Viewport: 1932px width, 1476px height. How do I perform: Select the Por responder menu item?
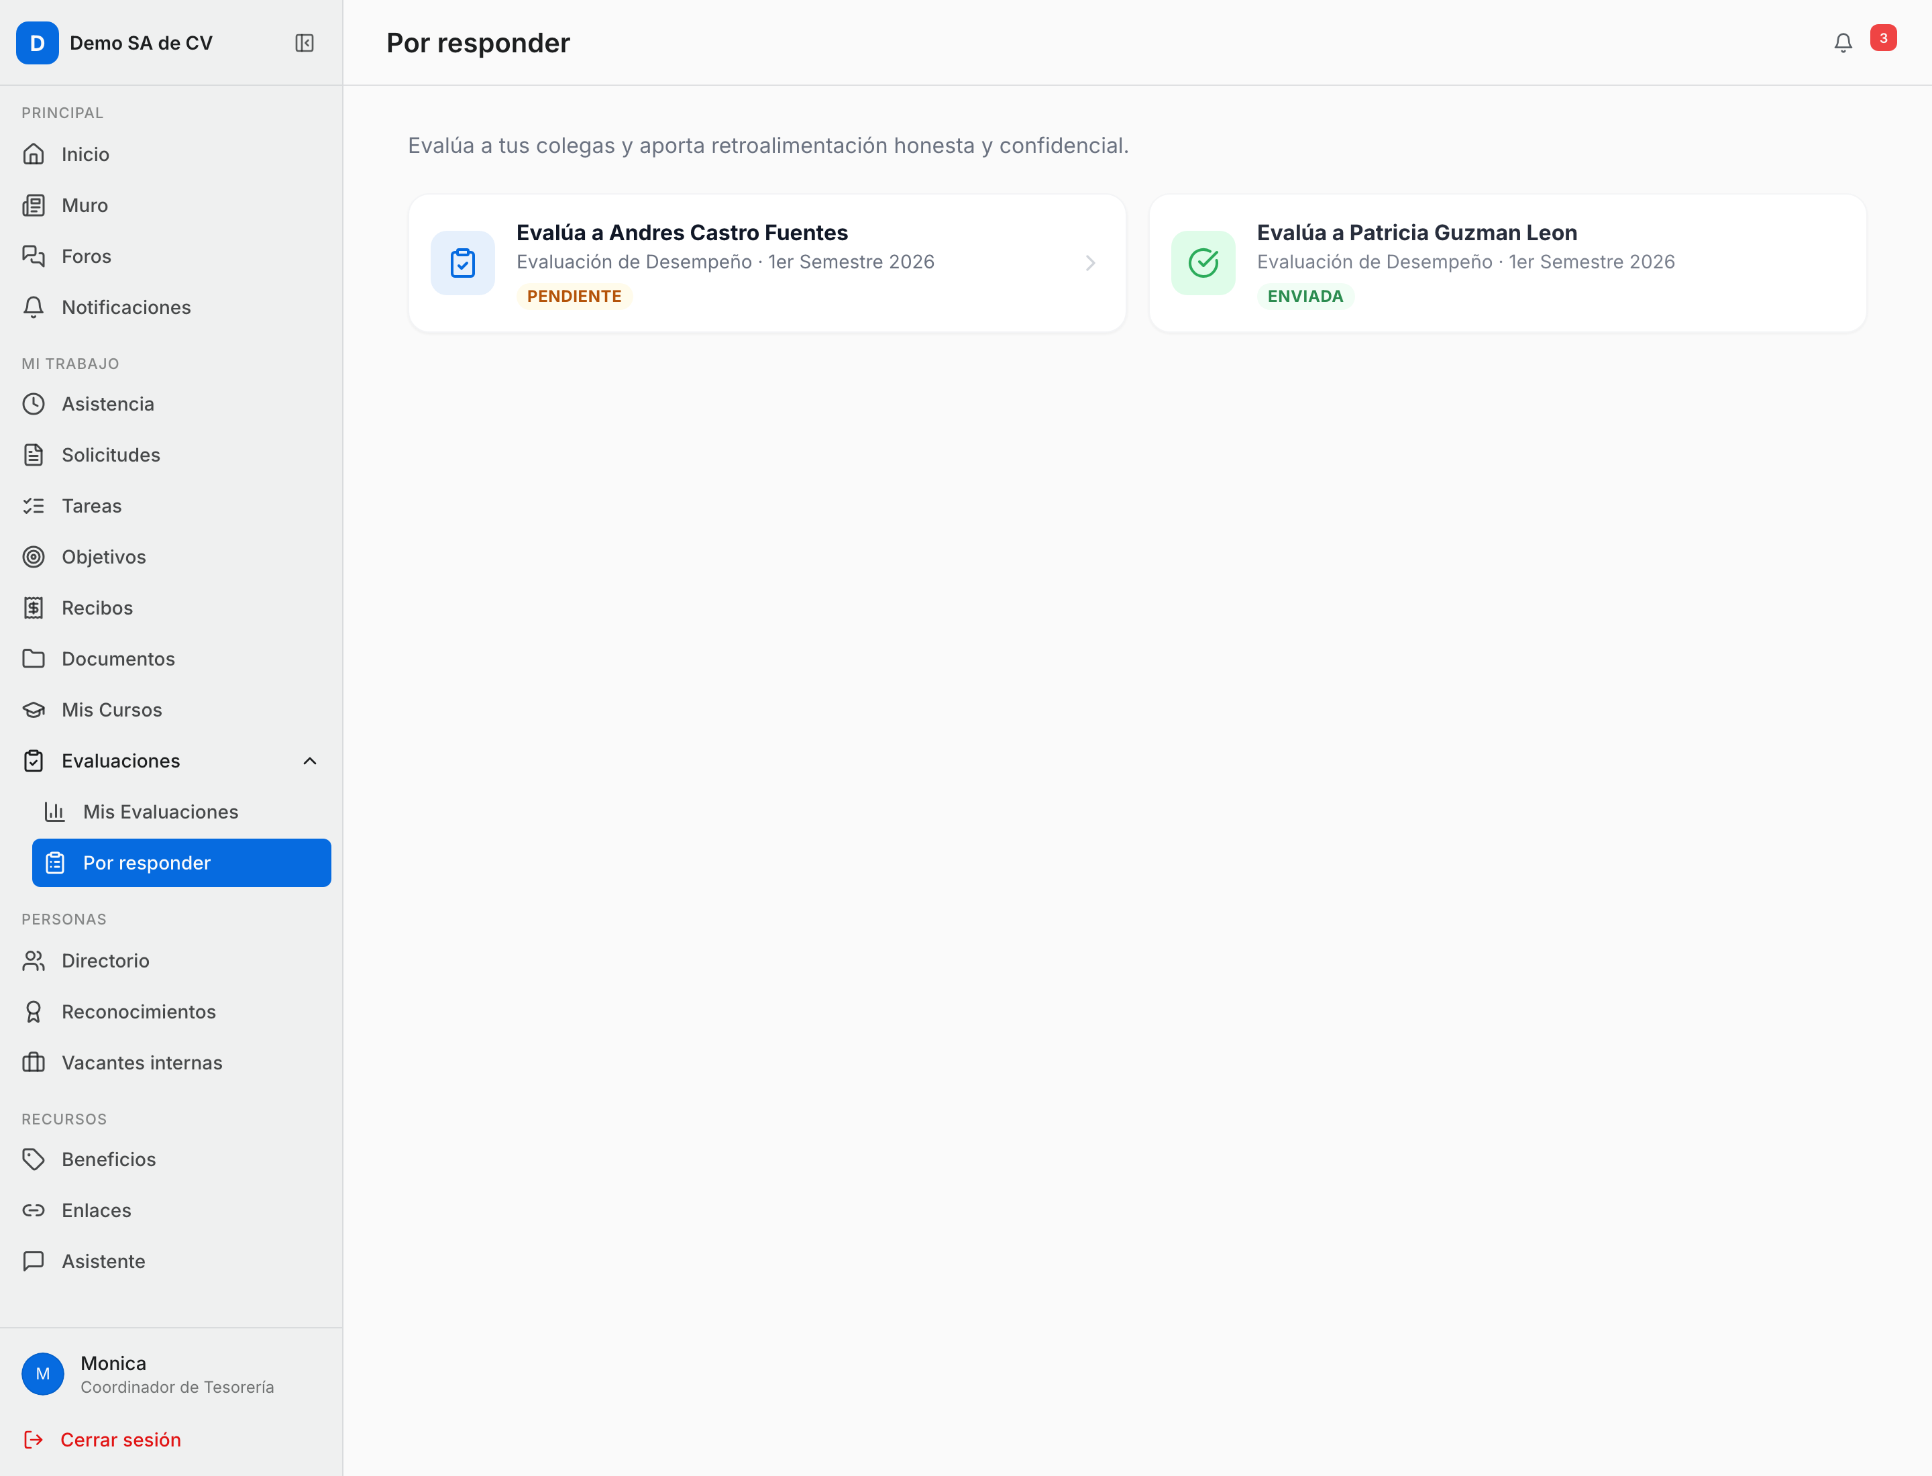[182, 863]
